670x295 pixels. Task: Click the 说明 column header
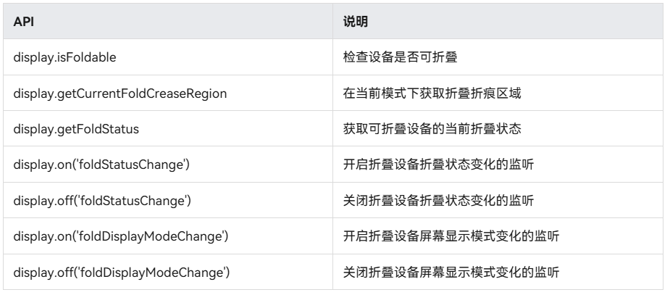(355, 22)
